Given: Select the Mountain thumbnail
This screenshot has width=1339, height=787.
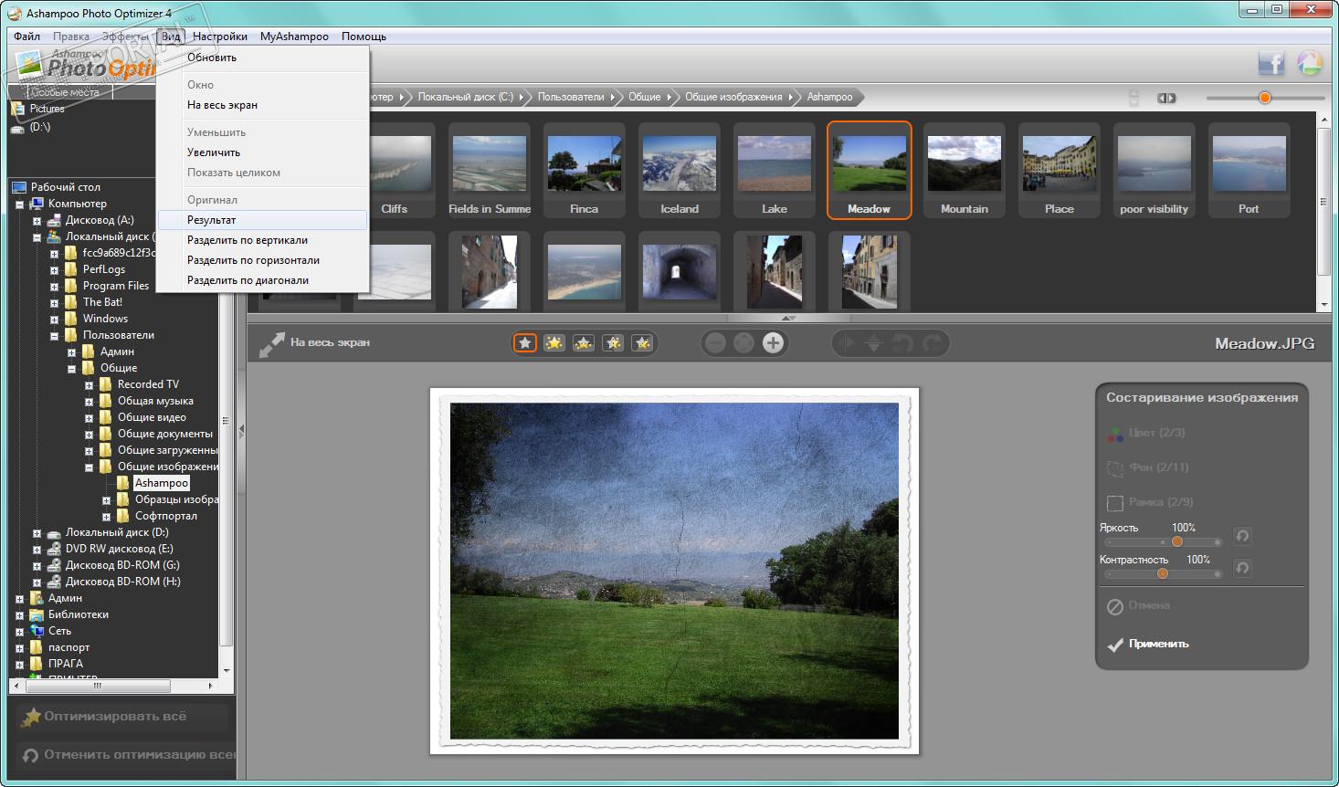Looking at the screenshot, I should tap(965, 171).
